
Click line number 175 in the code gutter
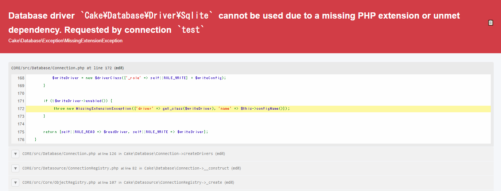(20, 132)
